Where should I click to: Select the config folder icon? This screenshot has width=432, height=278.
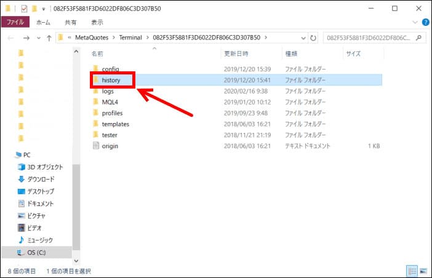pyautogui.click(x=95, y=69)
